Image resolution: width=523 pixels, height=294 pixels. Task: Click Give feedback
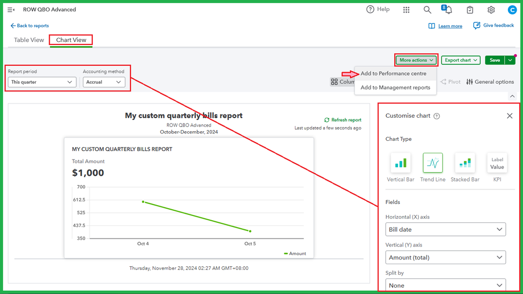[x=494, y=25]
